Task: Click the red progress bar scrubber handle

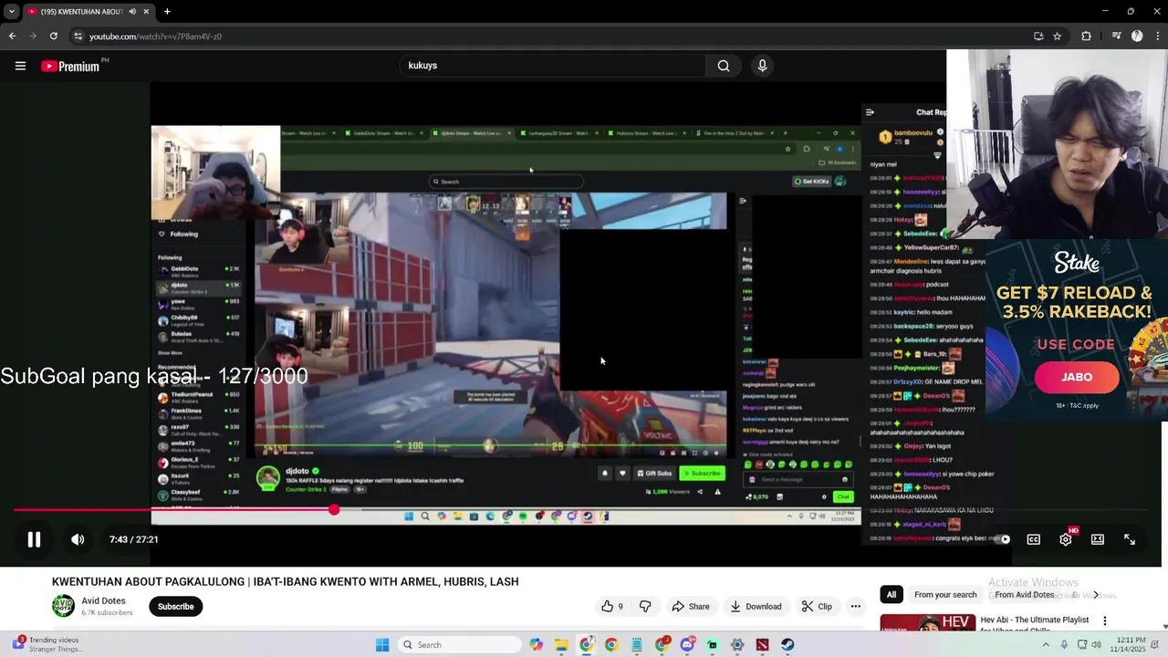Action: click(x=334, y=510)
